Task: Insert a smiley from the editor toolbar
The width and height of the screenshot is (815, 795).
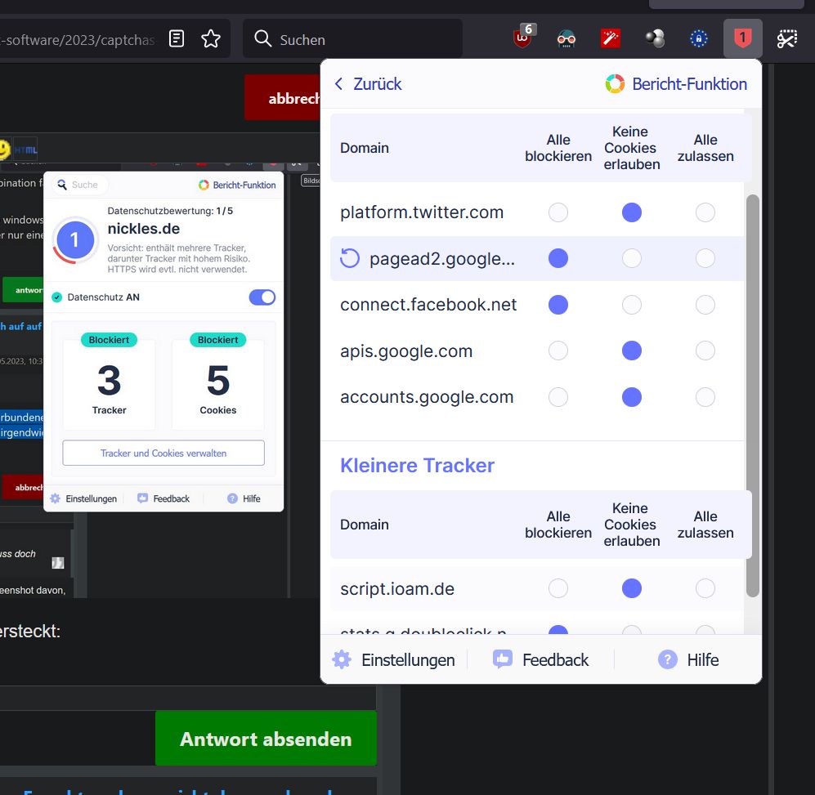Action: [x=4, y=150]
